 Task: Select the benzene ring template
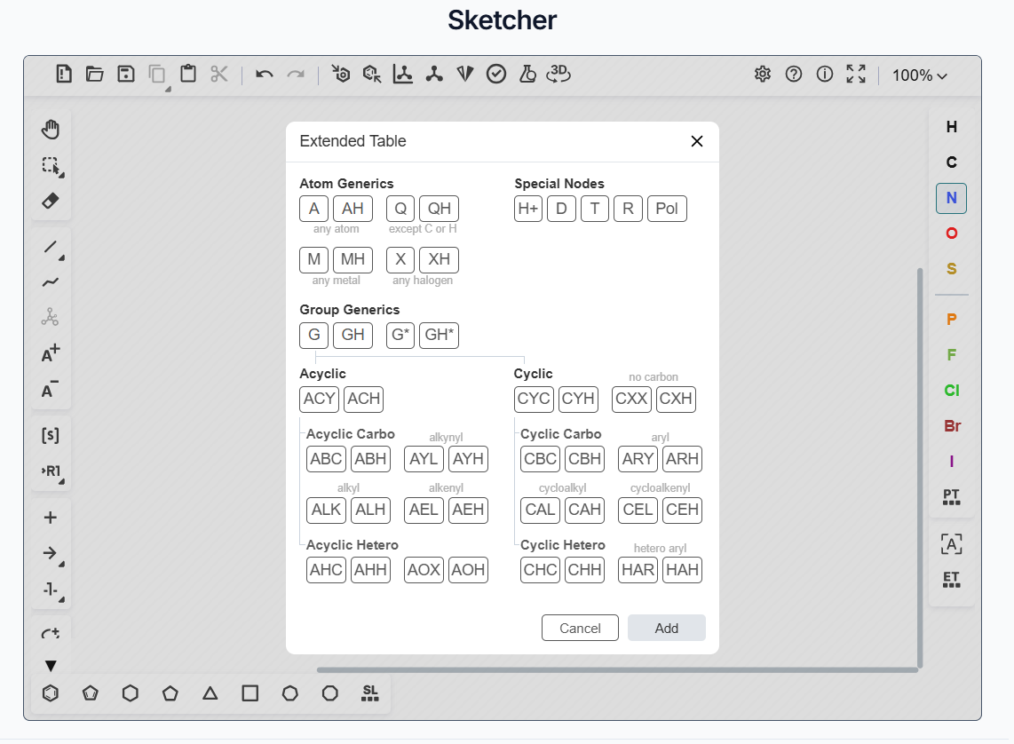(51, 693)
